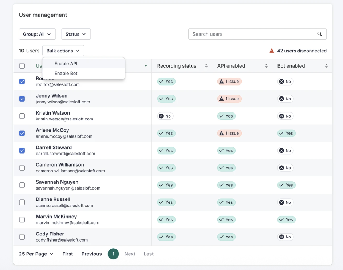Click Marvin McKinney's API enabled Yes badge

(x=226, y=219)
